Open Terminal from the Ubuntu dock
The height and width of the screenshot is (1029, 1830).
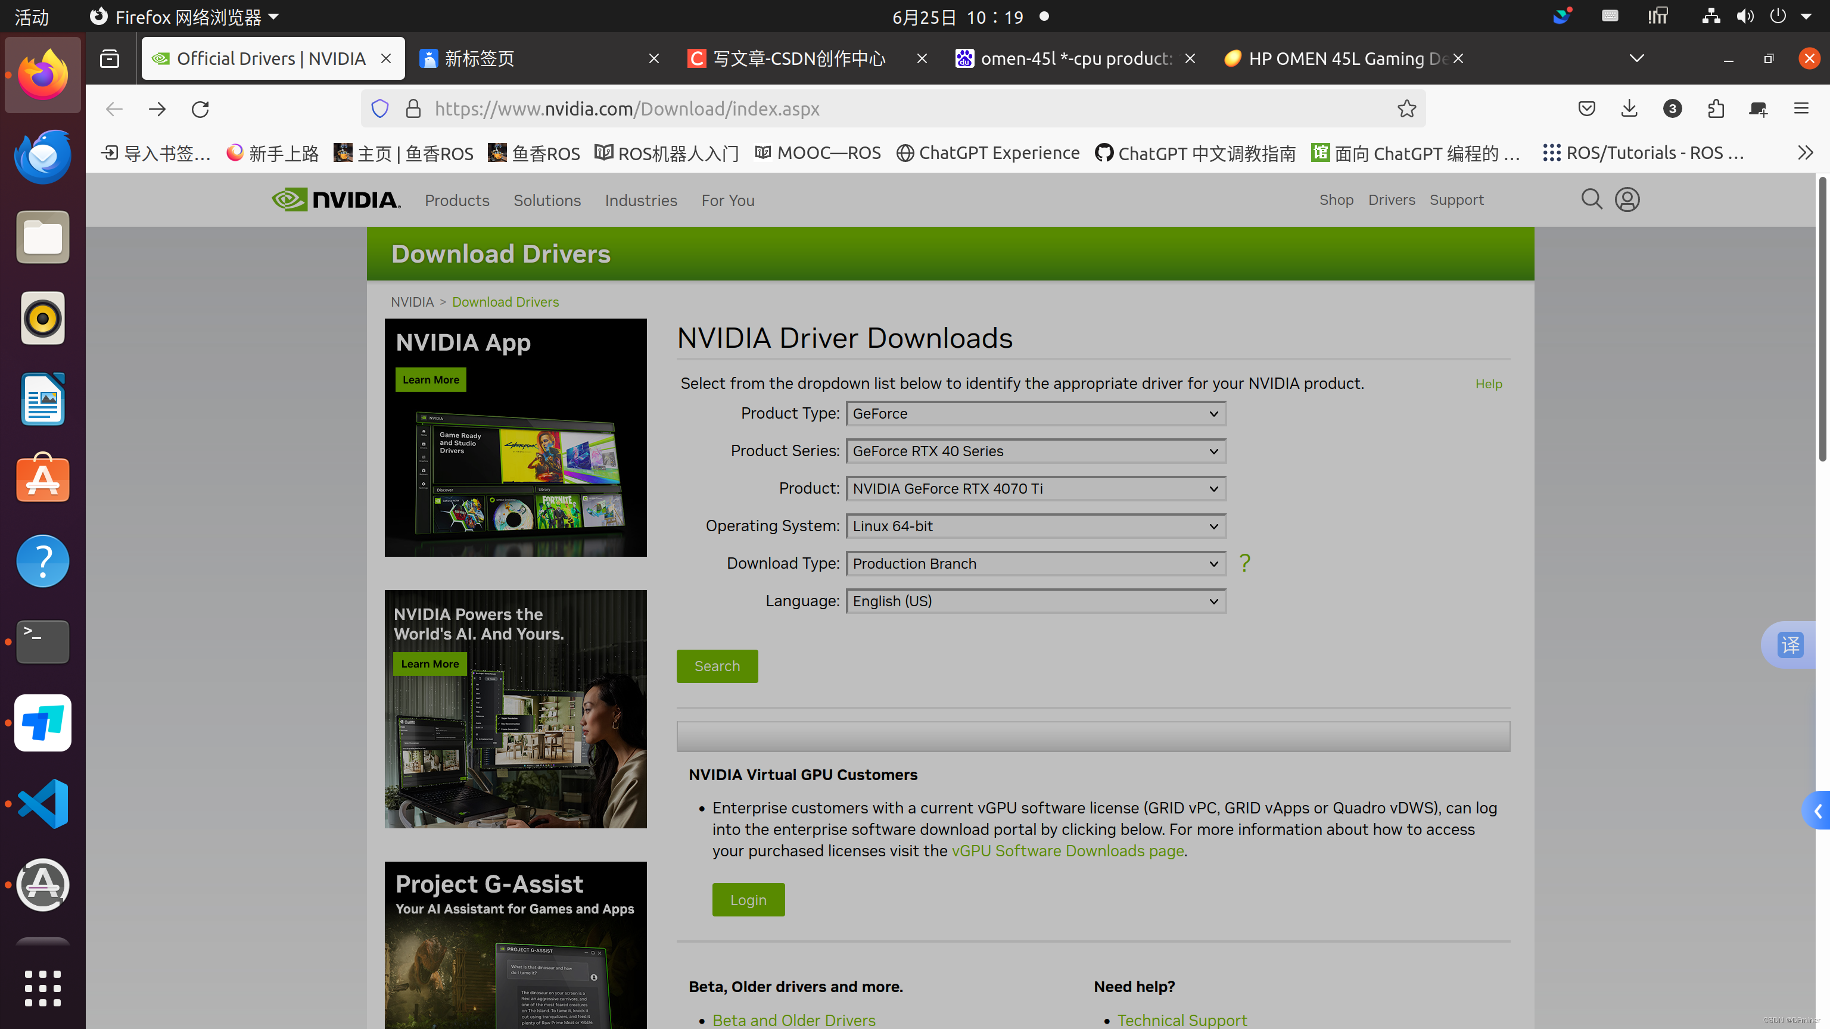[x=43, y=641]
